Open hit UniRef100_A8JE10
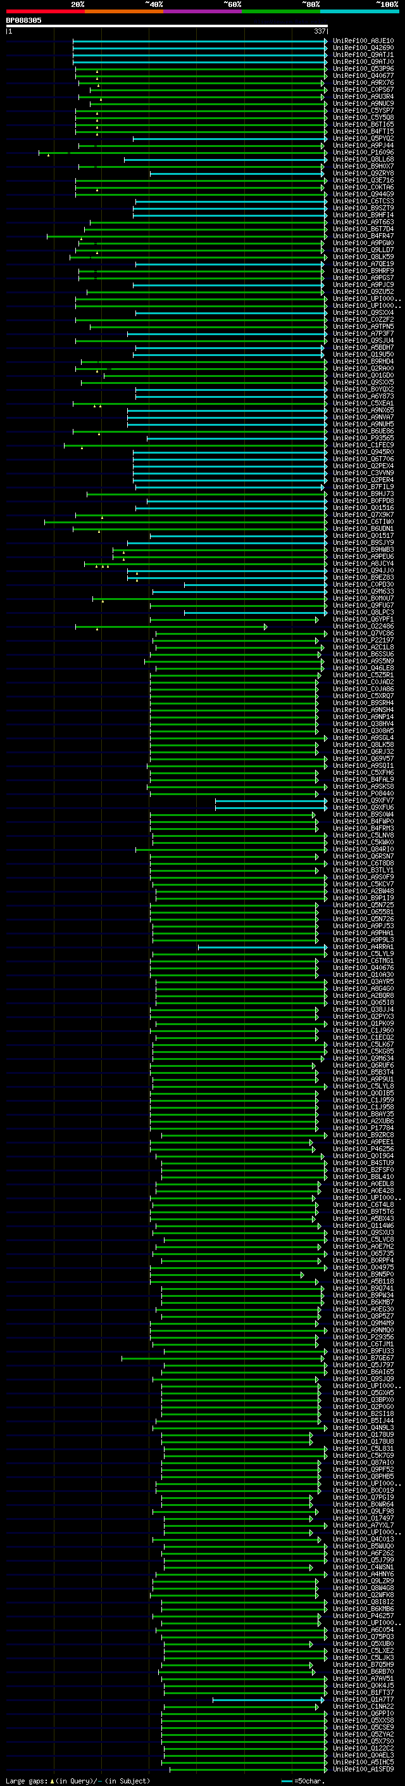Screen dimensions: 405x1786 click(x=363, y=41)
